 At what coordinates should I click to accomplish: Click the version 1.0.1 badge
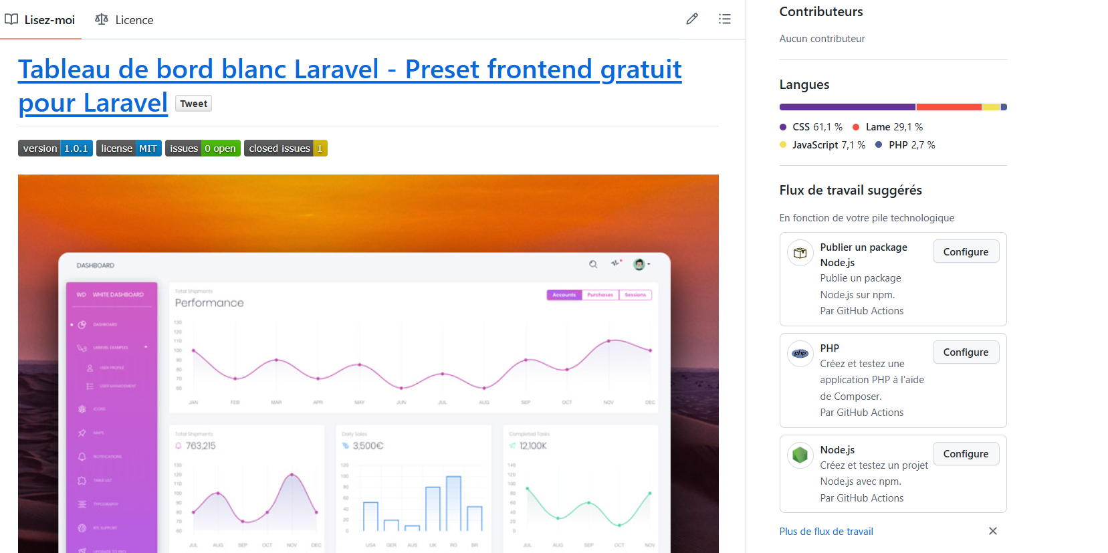point(55,148)
